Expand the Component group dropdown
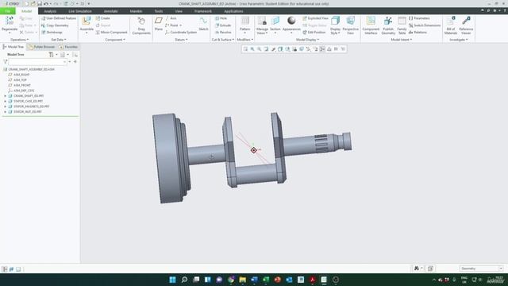Screen dimensions: 508x286 [x=115, y=40]
